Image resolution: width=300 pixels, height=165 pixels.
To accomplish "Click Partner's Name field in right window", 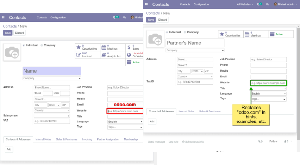I will [195, 43].
